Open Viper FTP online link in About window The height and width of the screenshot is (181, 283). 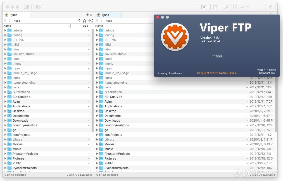click(266, 70)
